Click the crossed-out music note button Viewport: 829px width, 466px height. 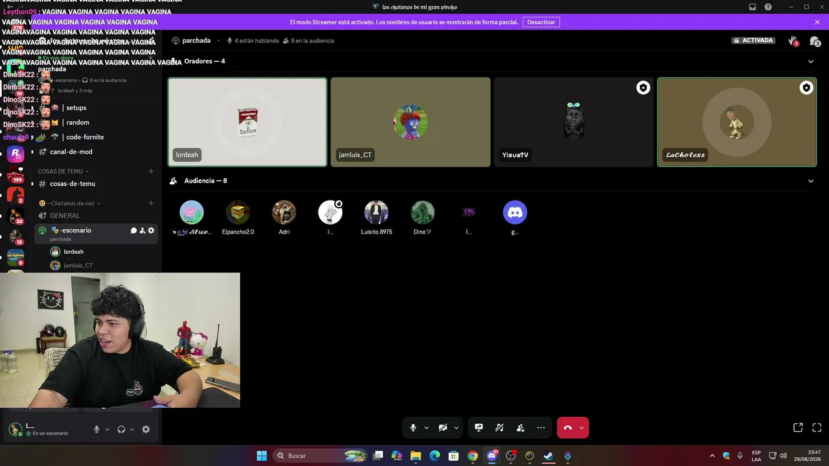point(499,428)
